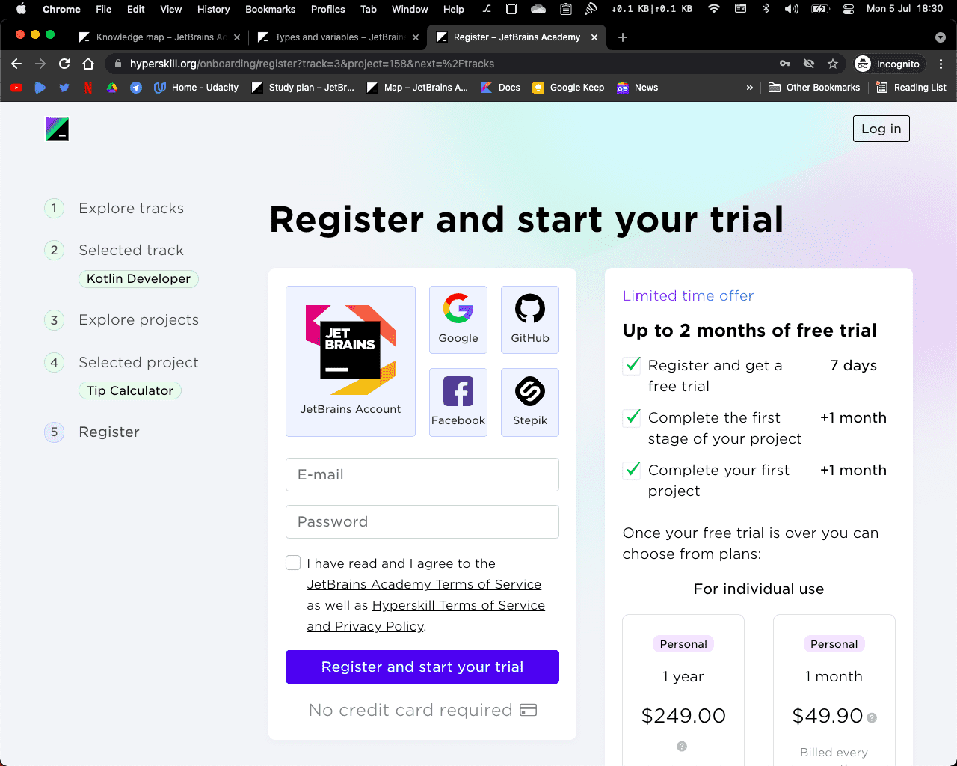Select Facebook login icon
The image size is (957, 766).
coord(458,402)
